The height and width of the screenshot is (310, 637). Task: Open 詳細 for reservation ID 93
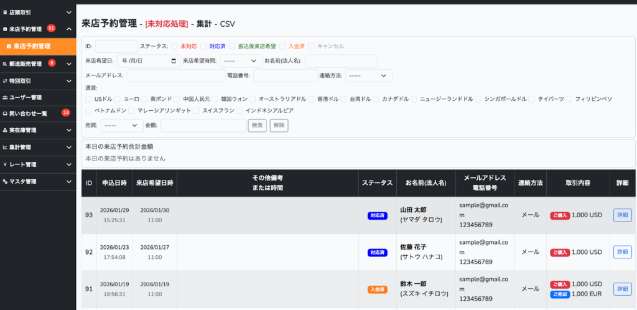622,215
